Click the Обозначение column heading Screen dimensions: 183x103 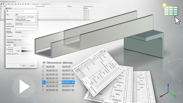(x=54, y=63)
